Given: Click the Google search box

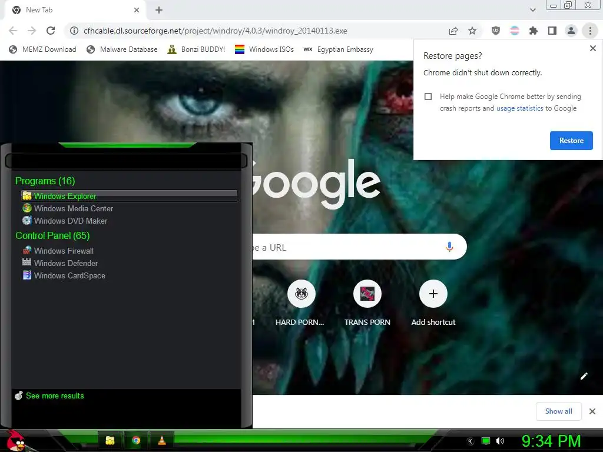Looking at the screenshot, I should pyautogui.click(x=359, y=247).
